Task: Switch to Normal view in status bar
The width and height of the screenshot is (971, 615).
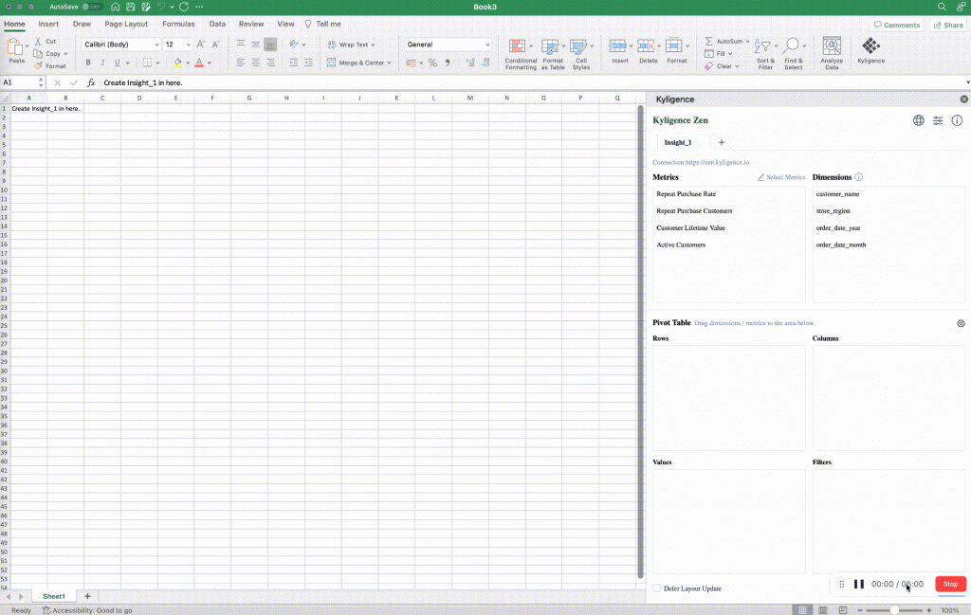Action: [802, 610]
